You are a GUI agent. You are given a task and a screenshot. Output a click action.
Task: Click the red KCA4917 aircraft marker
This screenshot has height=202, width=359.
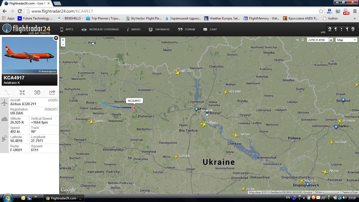tap(134, 108)
